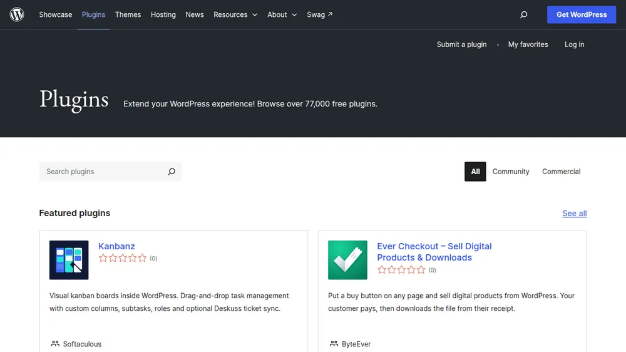The height and width of the screenshot is (352, 626).
Task: Click the ByteEver author people icon
Action: click(334, 344)
